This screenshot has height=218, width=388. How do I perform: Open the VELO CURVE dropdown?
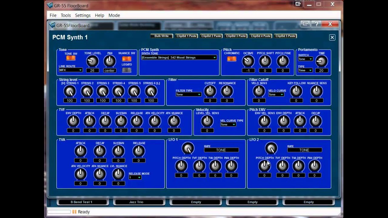[276, 94]
